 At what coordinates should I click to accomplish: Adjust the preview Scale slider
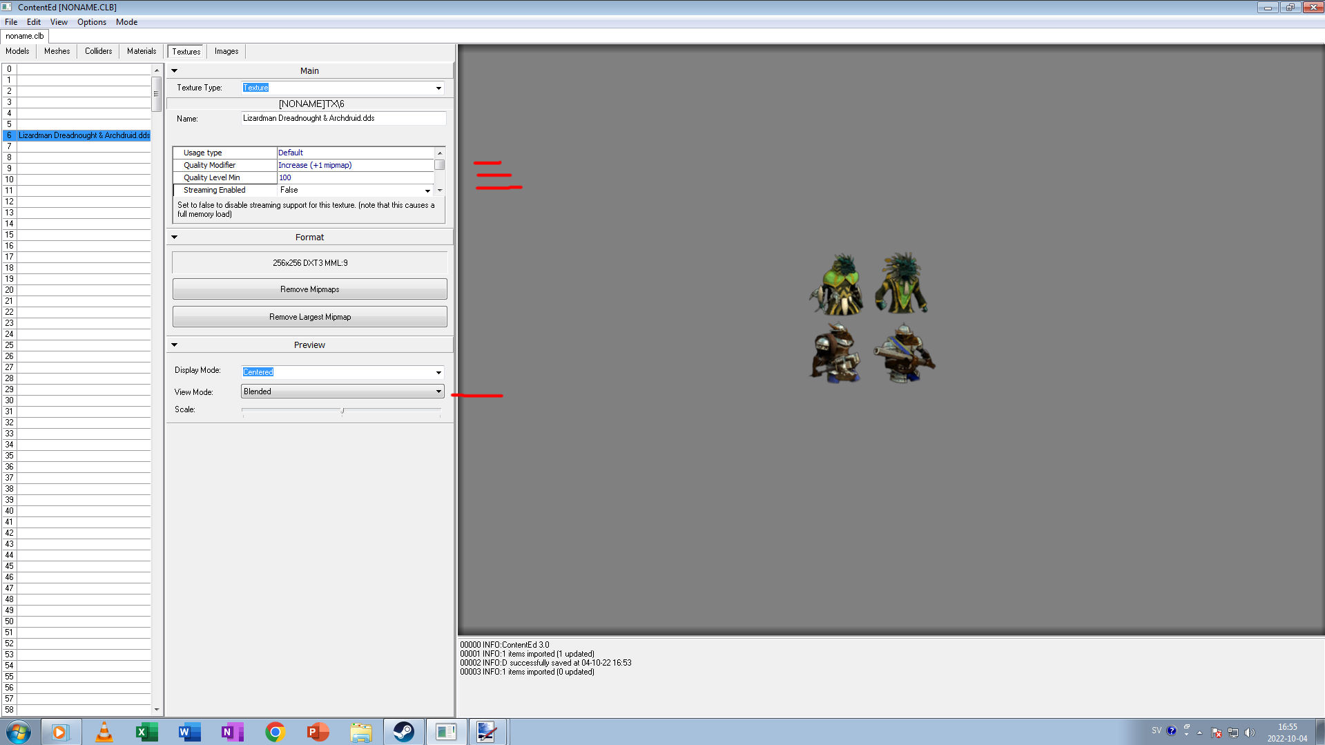(x=342, y=411)
